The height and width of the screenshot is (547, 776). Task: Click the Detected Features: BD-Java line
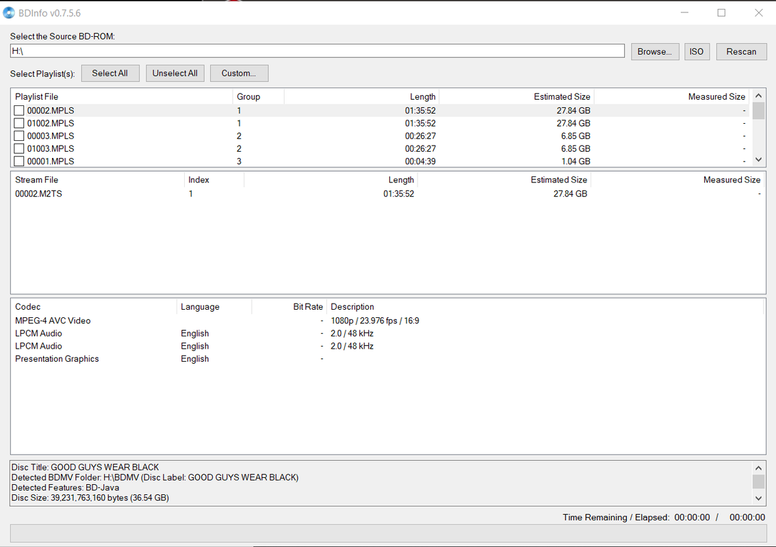click(65, 488)
